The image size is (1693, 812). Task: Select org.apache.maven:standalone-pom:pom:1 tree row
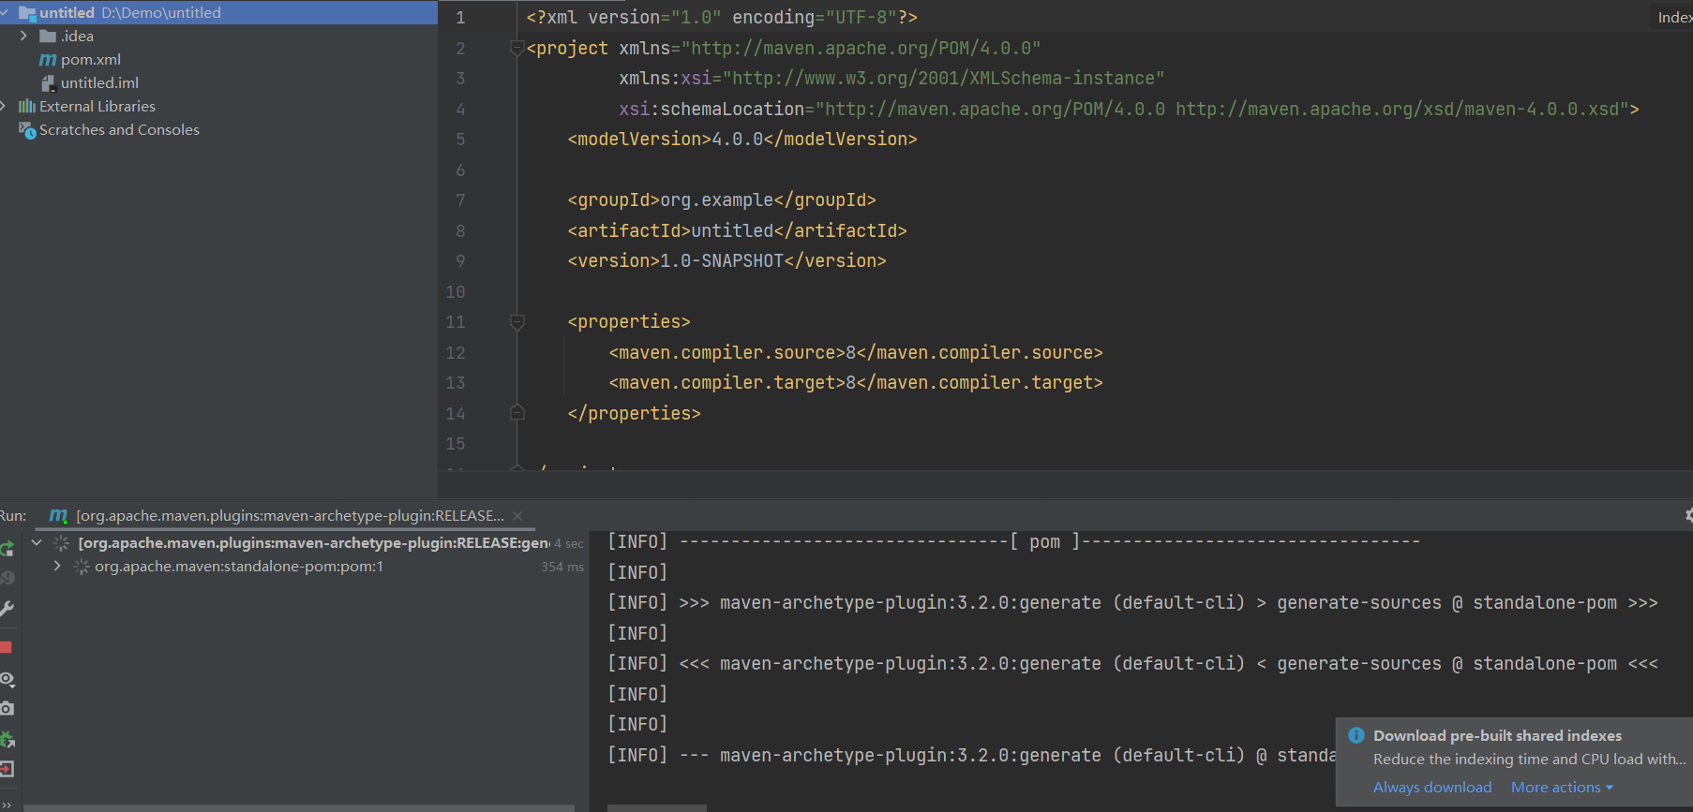click(239, 567)
